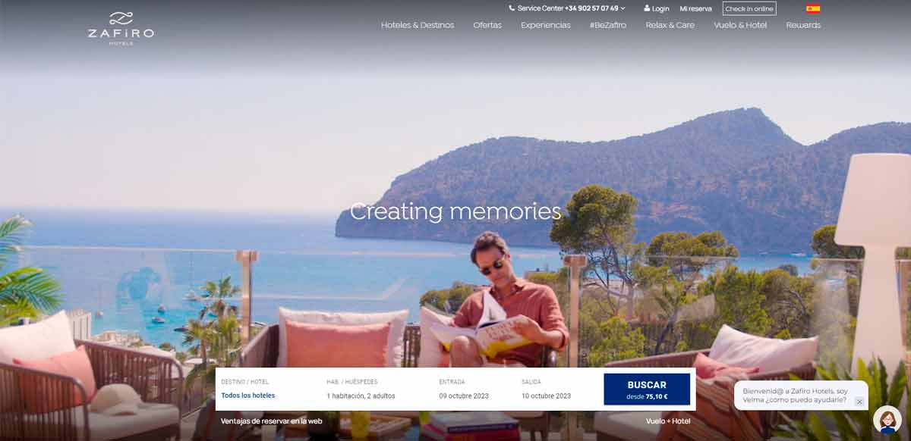Image resolution: width=911 pixels, height=441 pixels.
Task: Open the #BeZafiro menu item
Action: tap(608, 25)
